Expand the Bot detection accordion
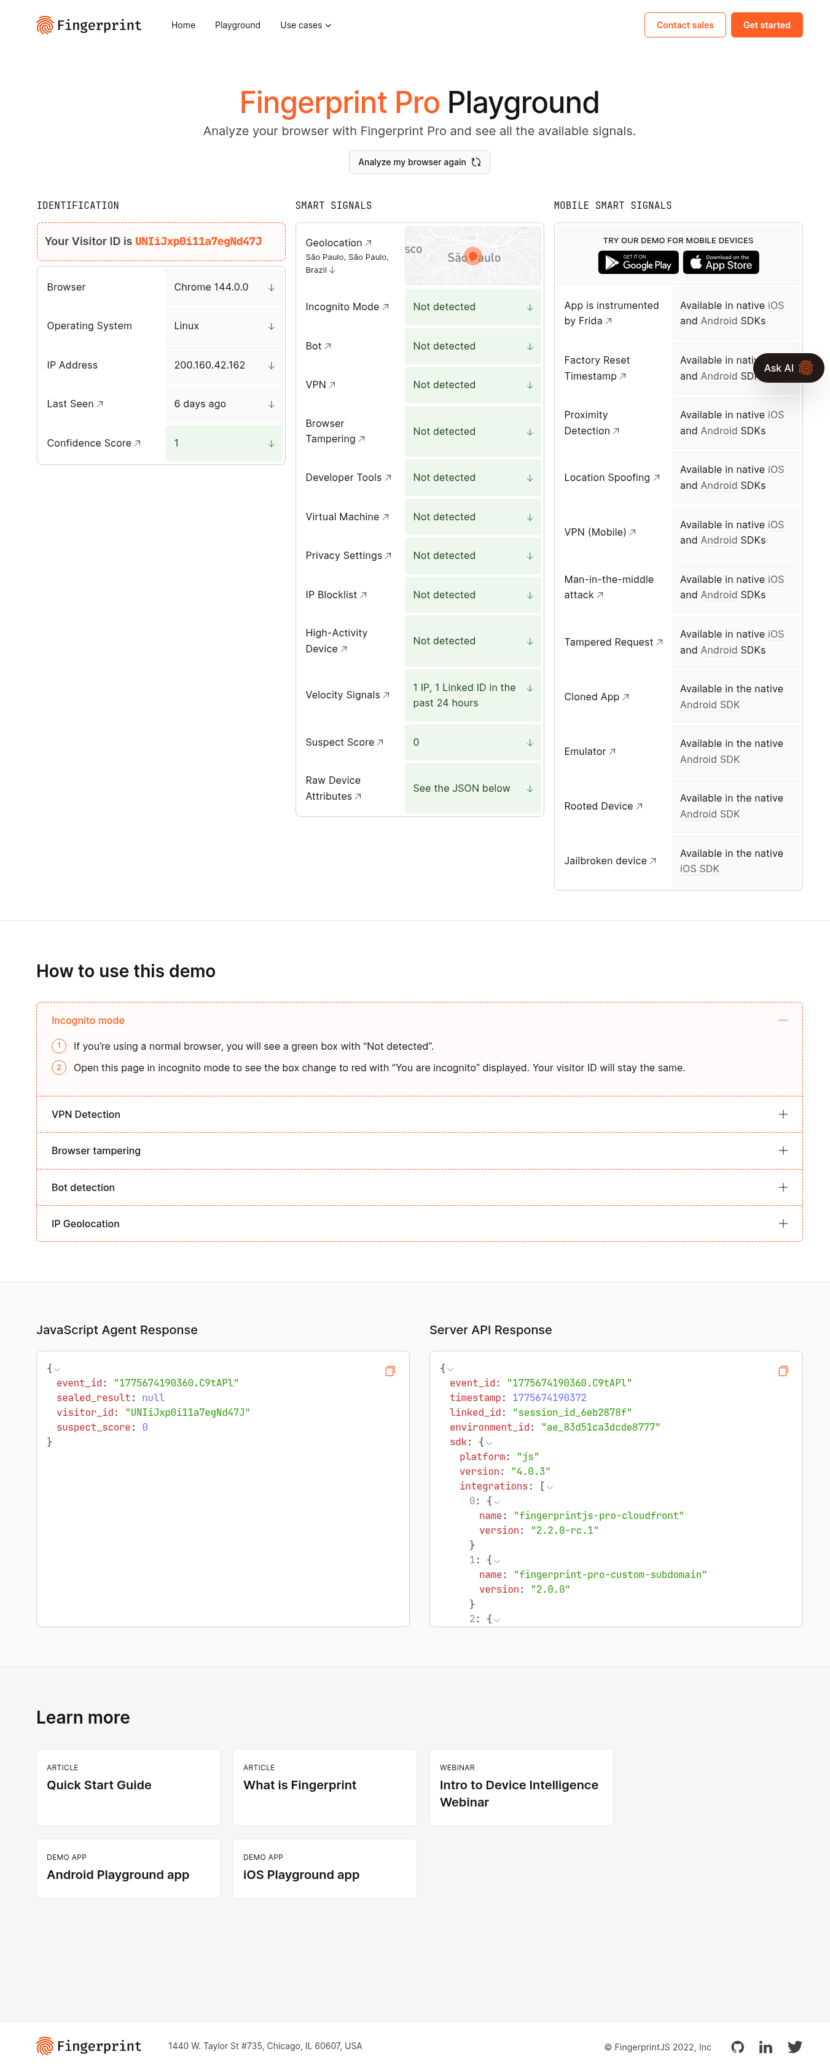This screenshot has height=2070, width=830. pos(782,1188)
